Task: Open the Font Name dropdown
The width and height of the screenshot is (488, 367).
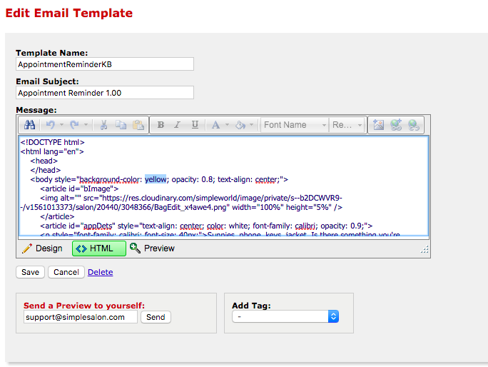Action: [x=295, y=125]
